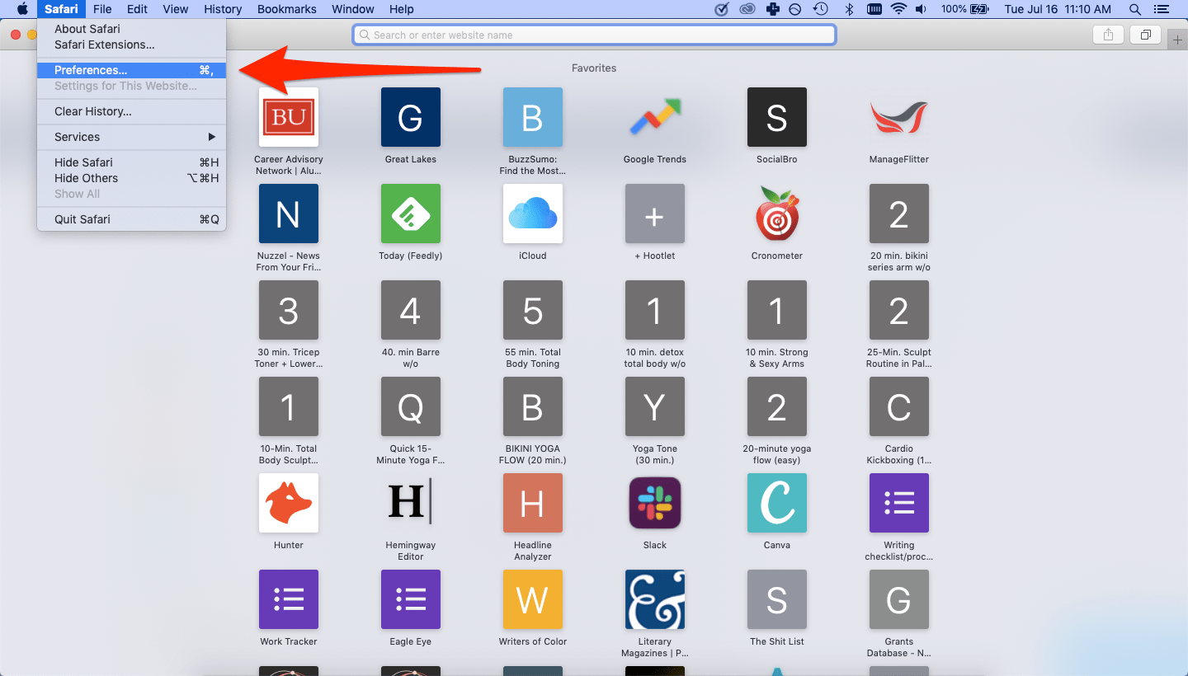Viewport: 1188px width, 676px height.
Task: Open the Great Lakes favorite
Action: (411, 117)
